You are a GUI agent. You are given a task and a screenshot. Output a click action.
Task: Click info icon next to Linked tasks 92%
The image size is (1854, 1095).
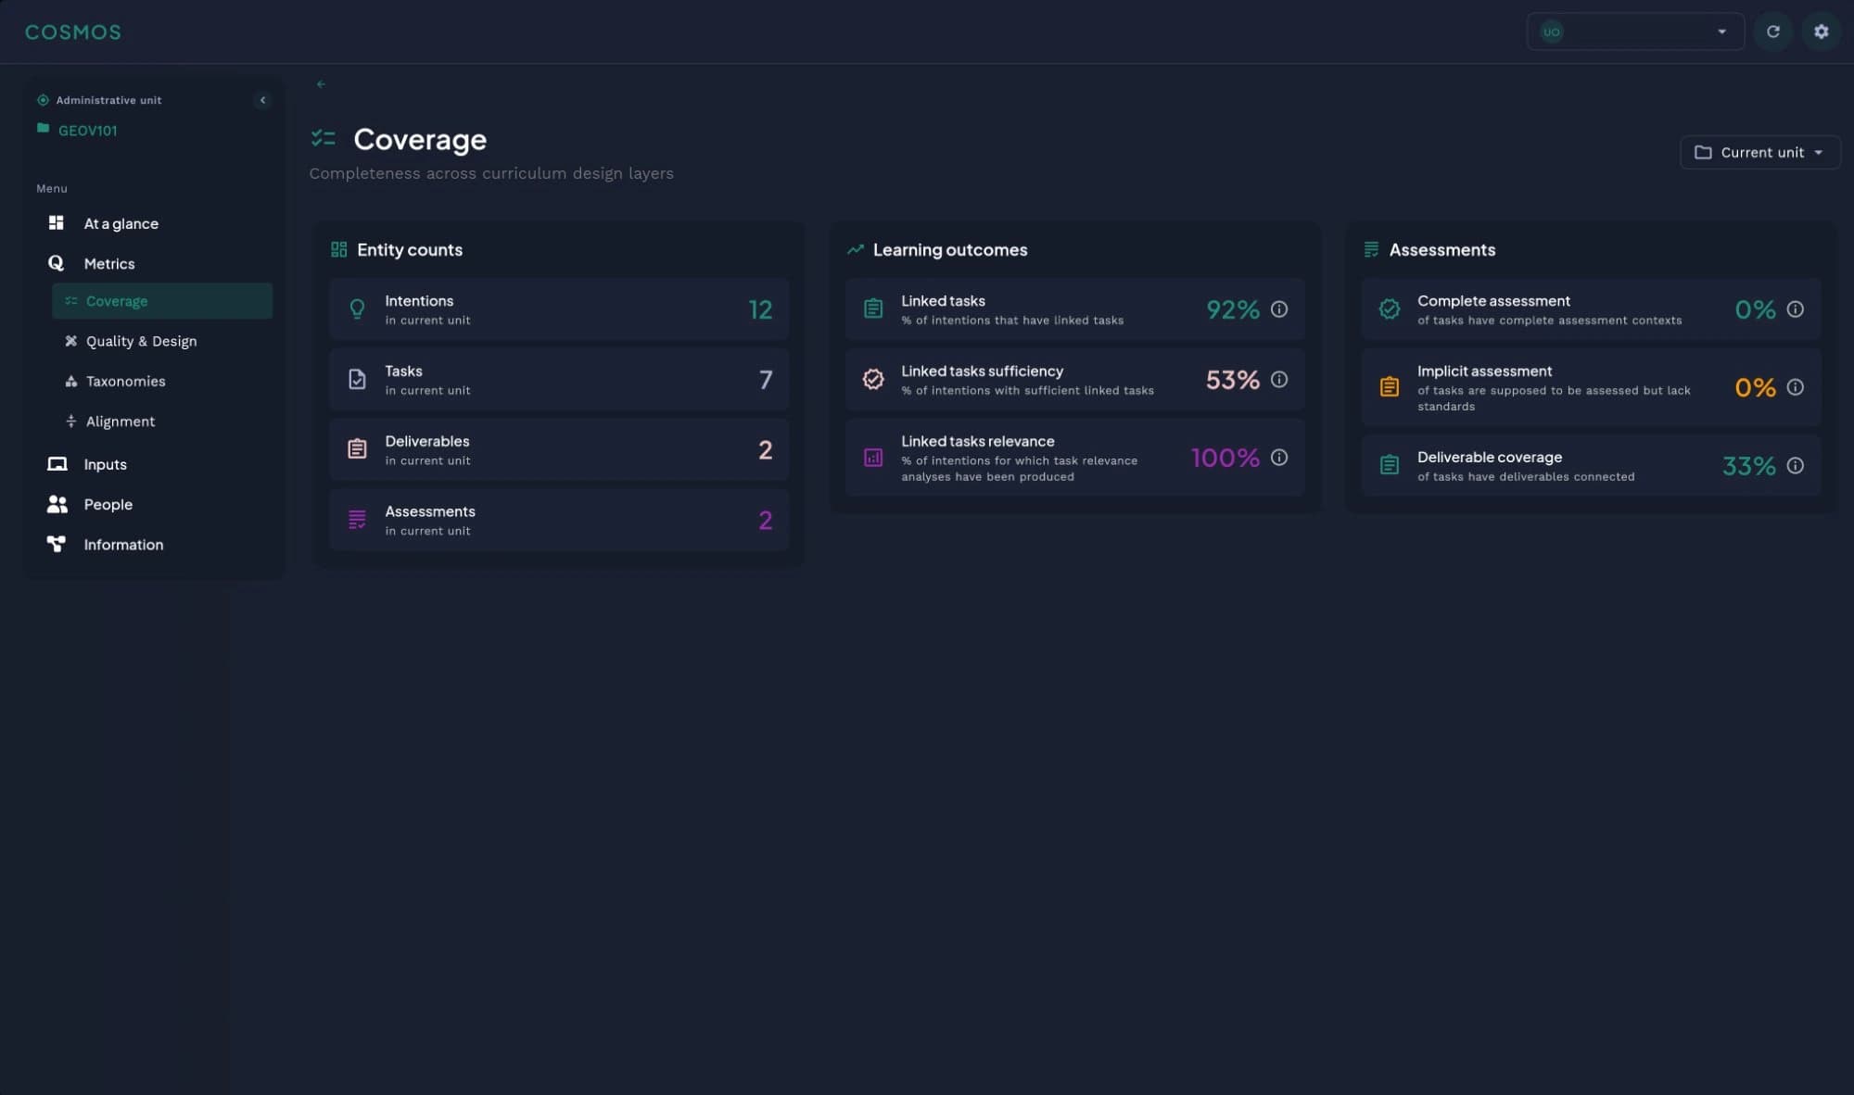pos(1278,309)
